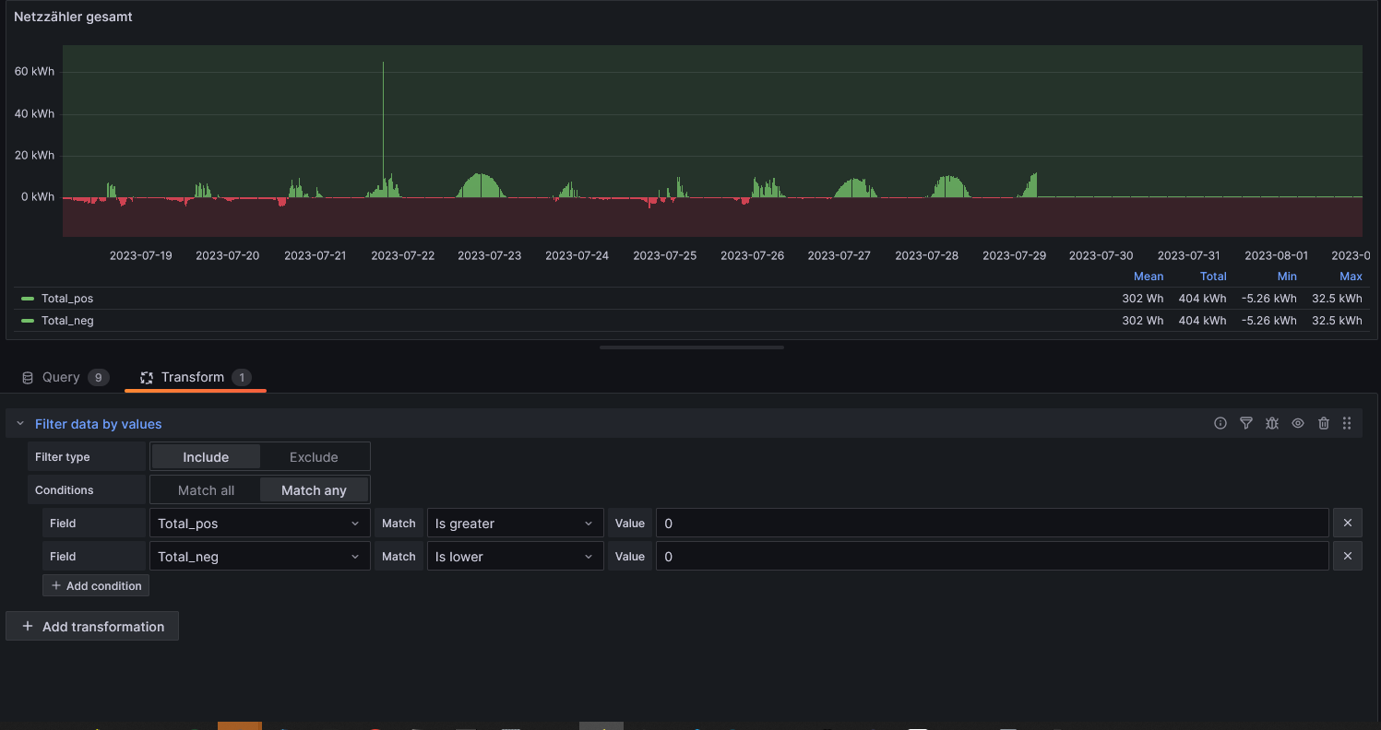
Task: Click Total_neg row Total value 404 kWh
Action: pyautogui.click(x=1203, y=321)
